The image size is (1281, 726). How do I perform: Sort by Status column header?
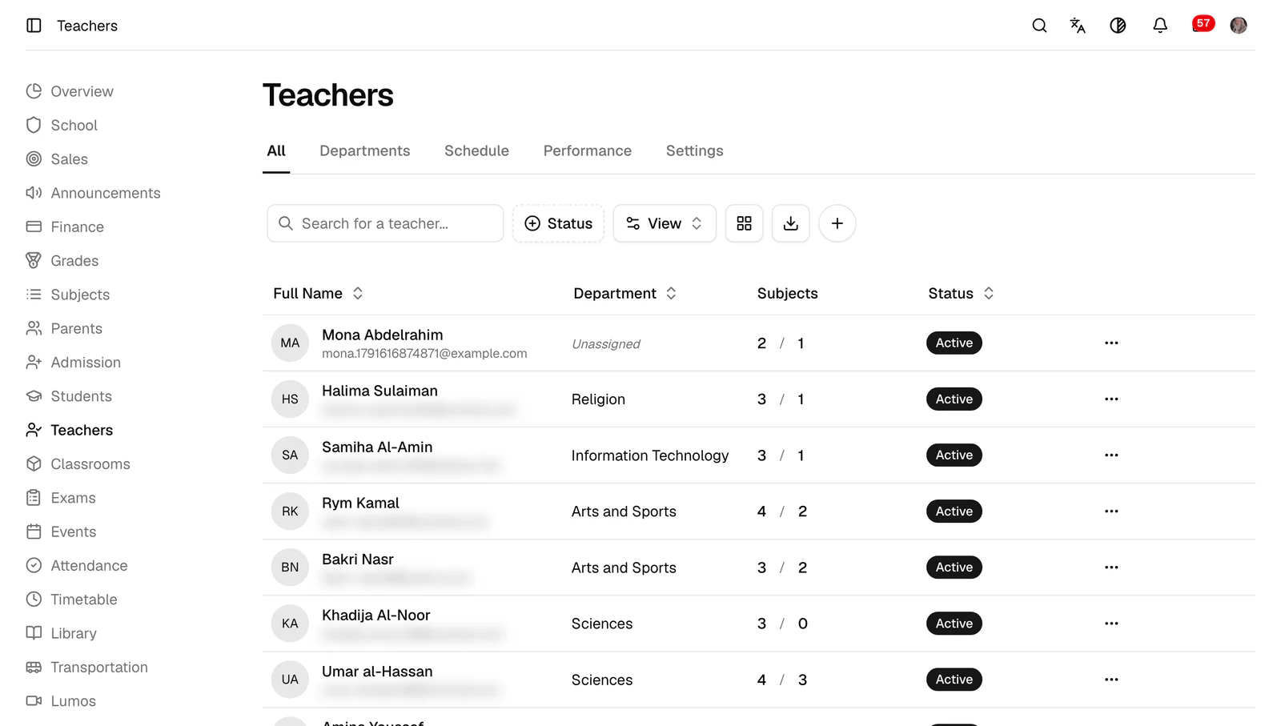coord(961,293)
